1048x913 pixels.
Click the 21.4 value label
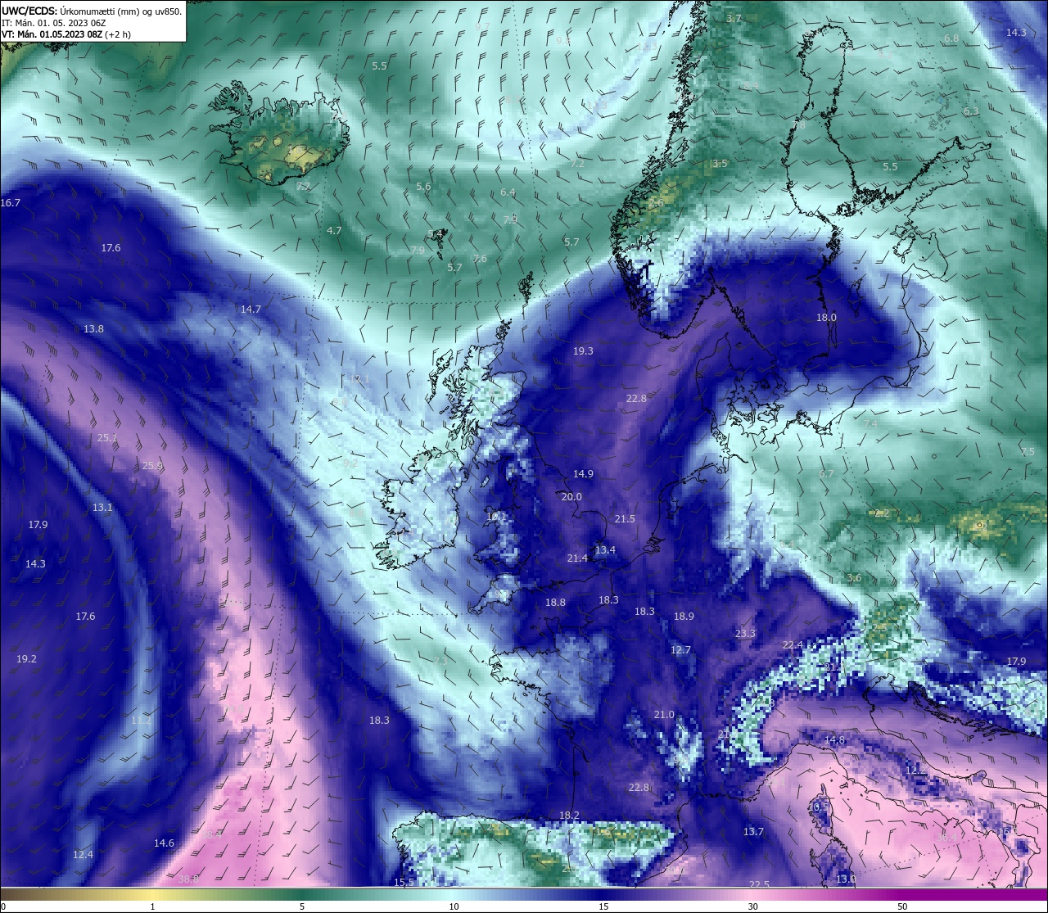(x=577, y=558)
